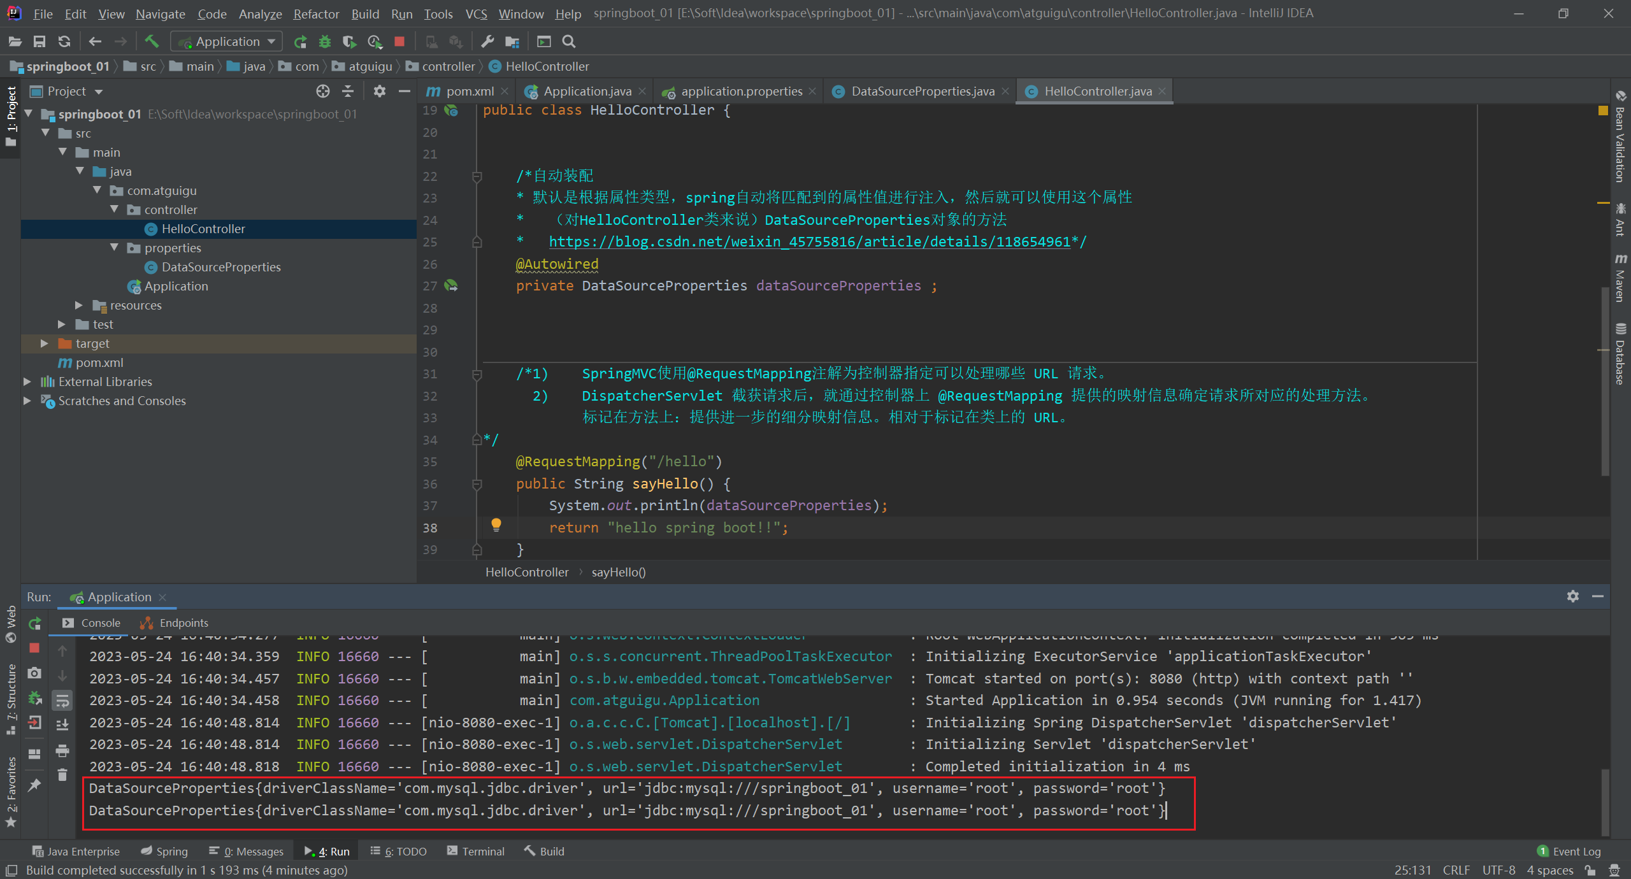Close the Application.java tab

(642, 91)
